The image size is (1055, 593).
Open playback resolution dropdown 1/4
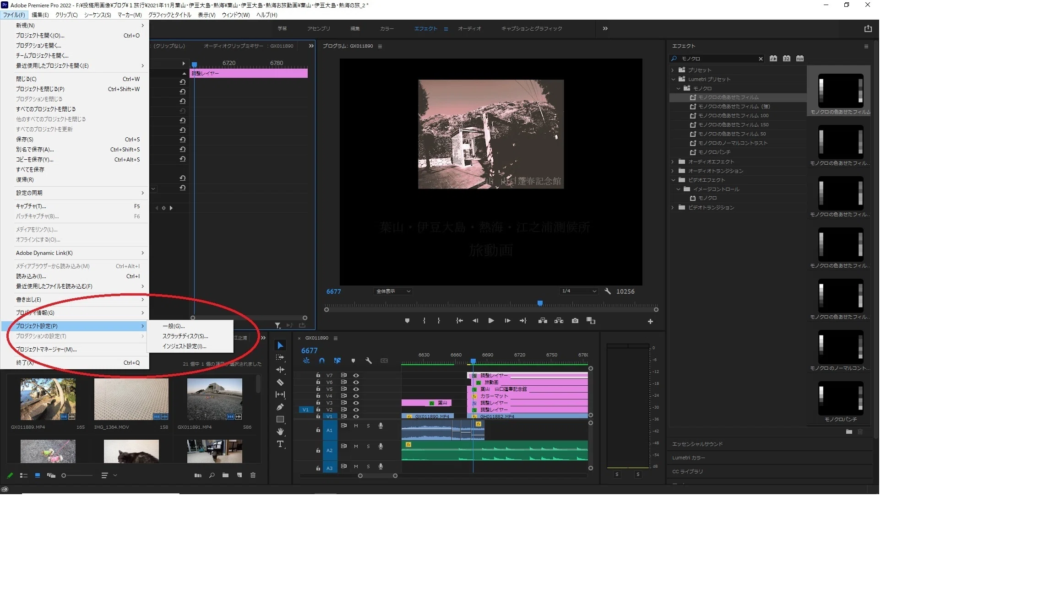coord(579,291)
